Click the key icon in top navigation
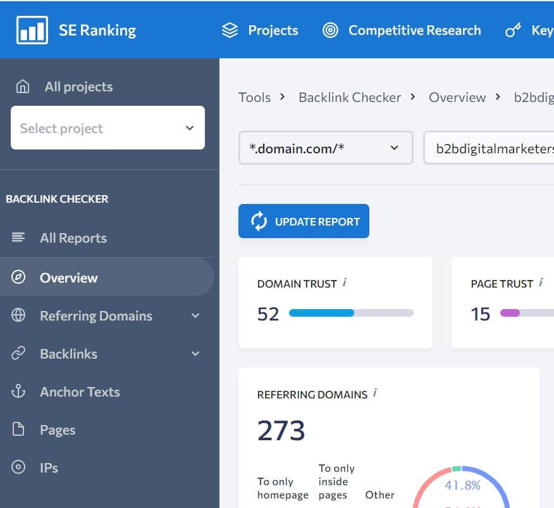The width and height of the screenshot is (554, 508). point(513,30)
